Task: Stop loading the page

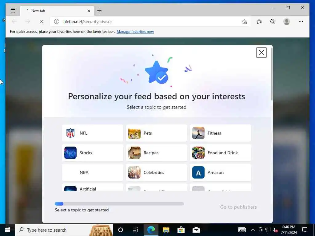Action: point(41,22)
